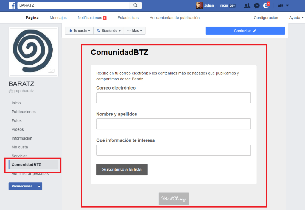Select ComunidadBTZ in the sidebar
This screenshot has height=210, width=305.
pos(33,165)
